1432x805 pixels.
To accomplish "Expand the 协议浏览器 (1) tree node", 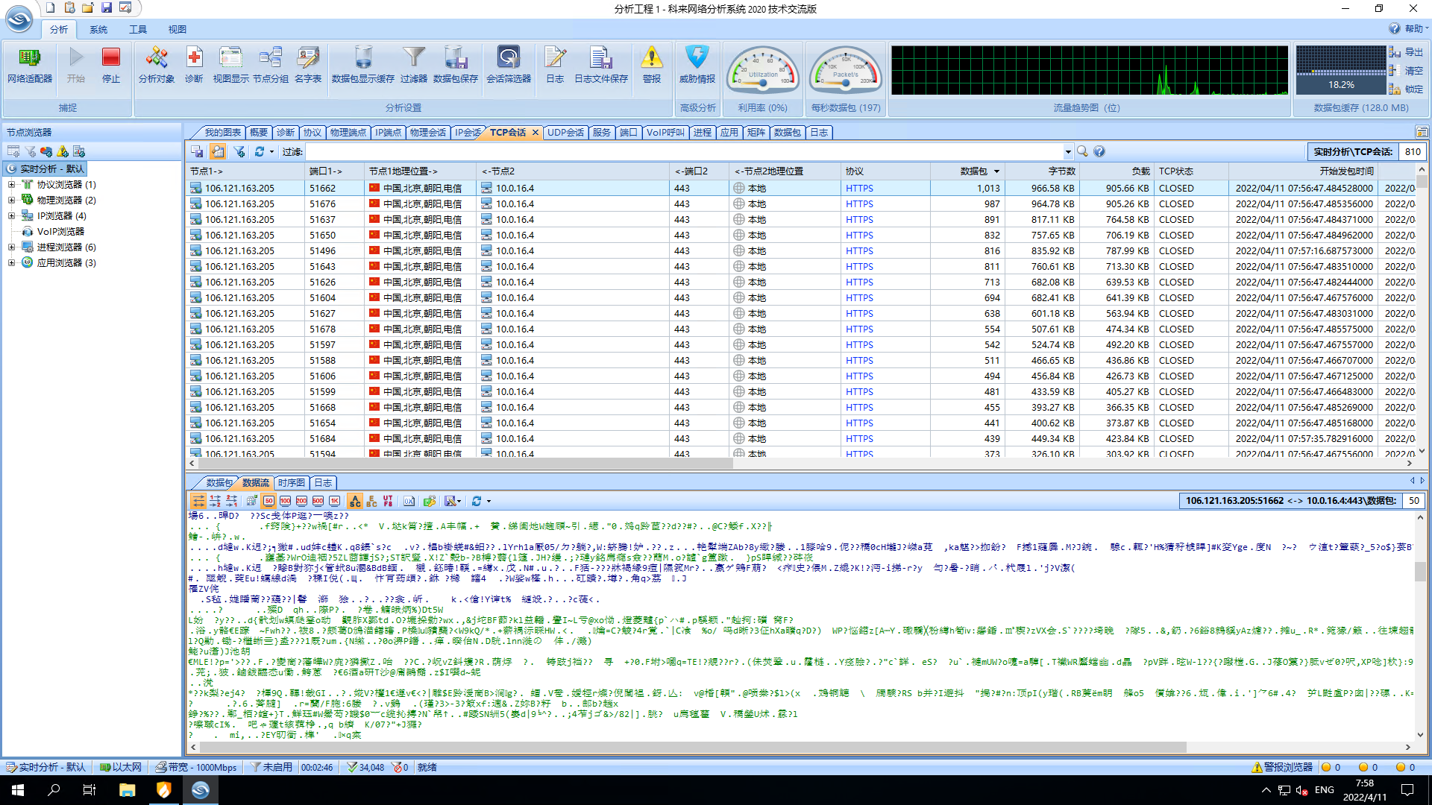I will pos(11,185).
